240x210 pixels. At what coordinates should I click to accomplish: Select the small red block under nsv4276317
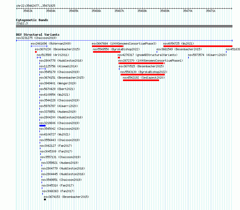point(119,58)
